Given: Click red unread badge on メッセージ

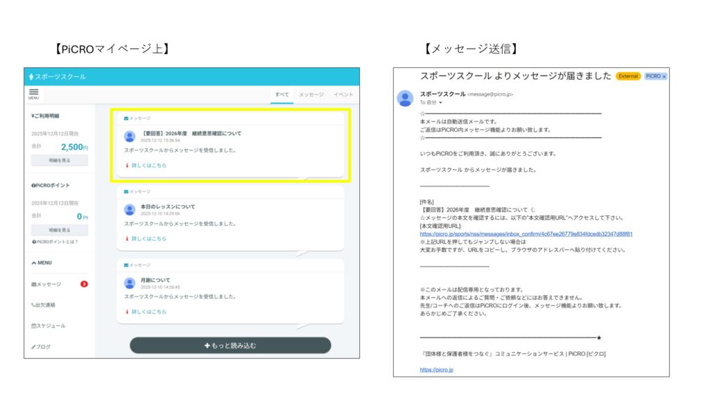Looking at the screenshot, I should [x=84, y=284].
